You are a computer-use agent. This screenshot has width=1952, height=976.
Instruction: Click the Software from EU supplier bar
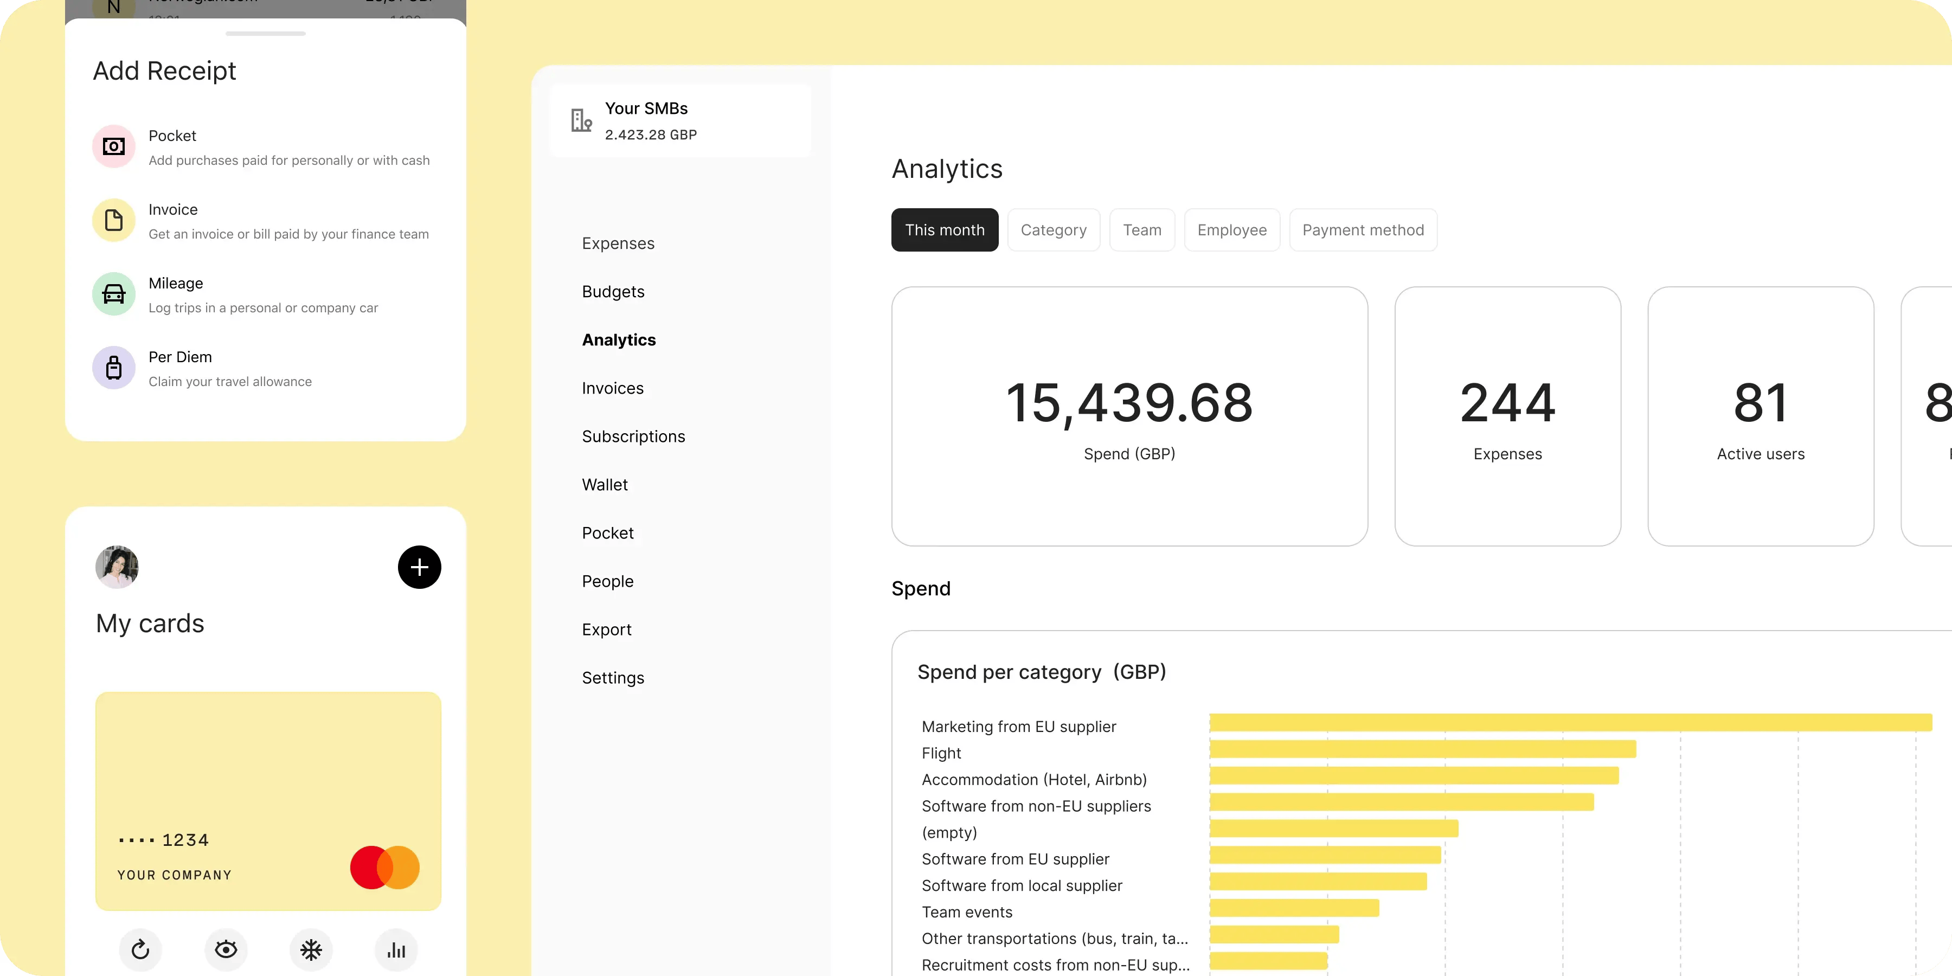coord(1325,855)
